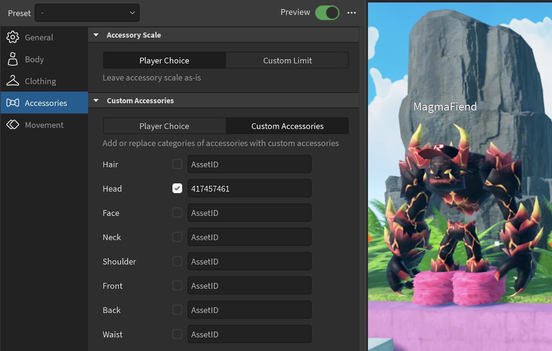
Task: Click the Accessories bow-tie icon
Action: pyautogui.click(x=13, y=103)
